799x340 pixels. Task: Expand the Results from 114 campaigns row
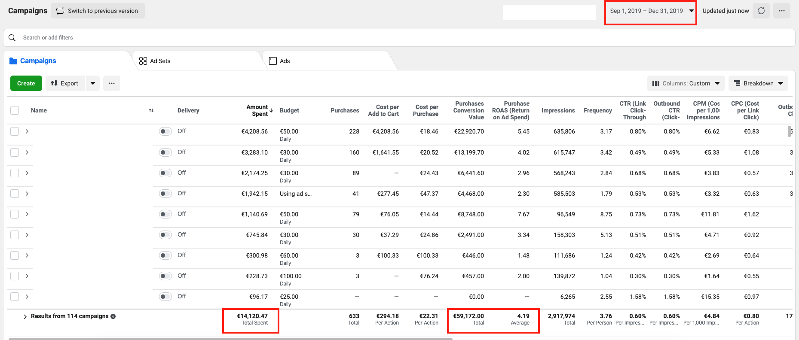pyautogui.click(x=25, y=316)
